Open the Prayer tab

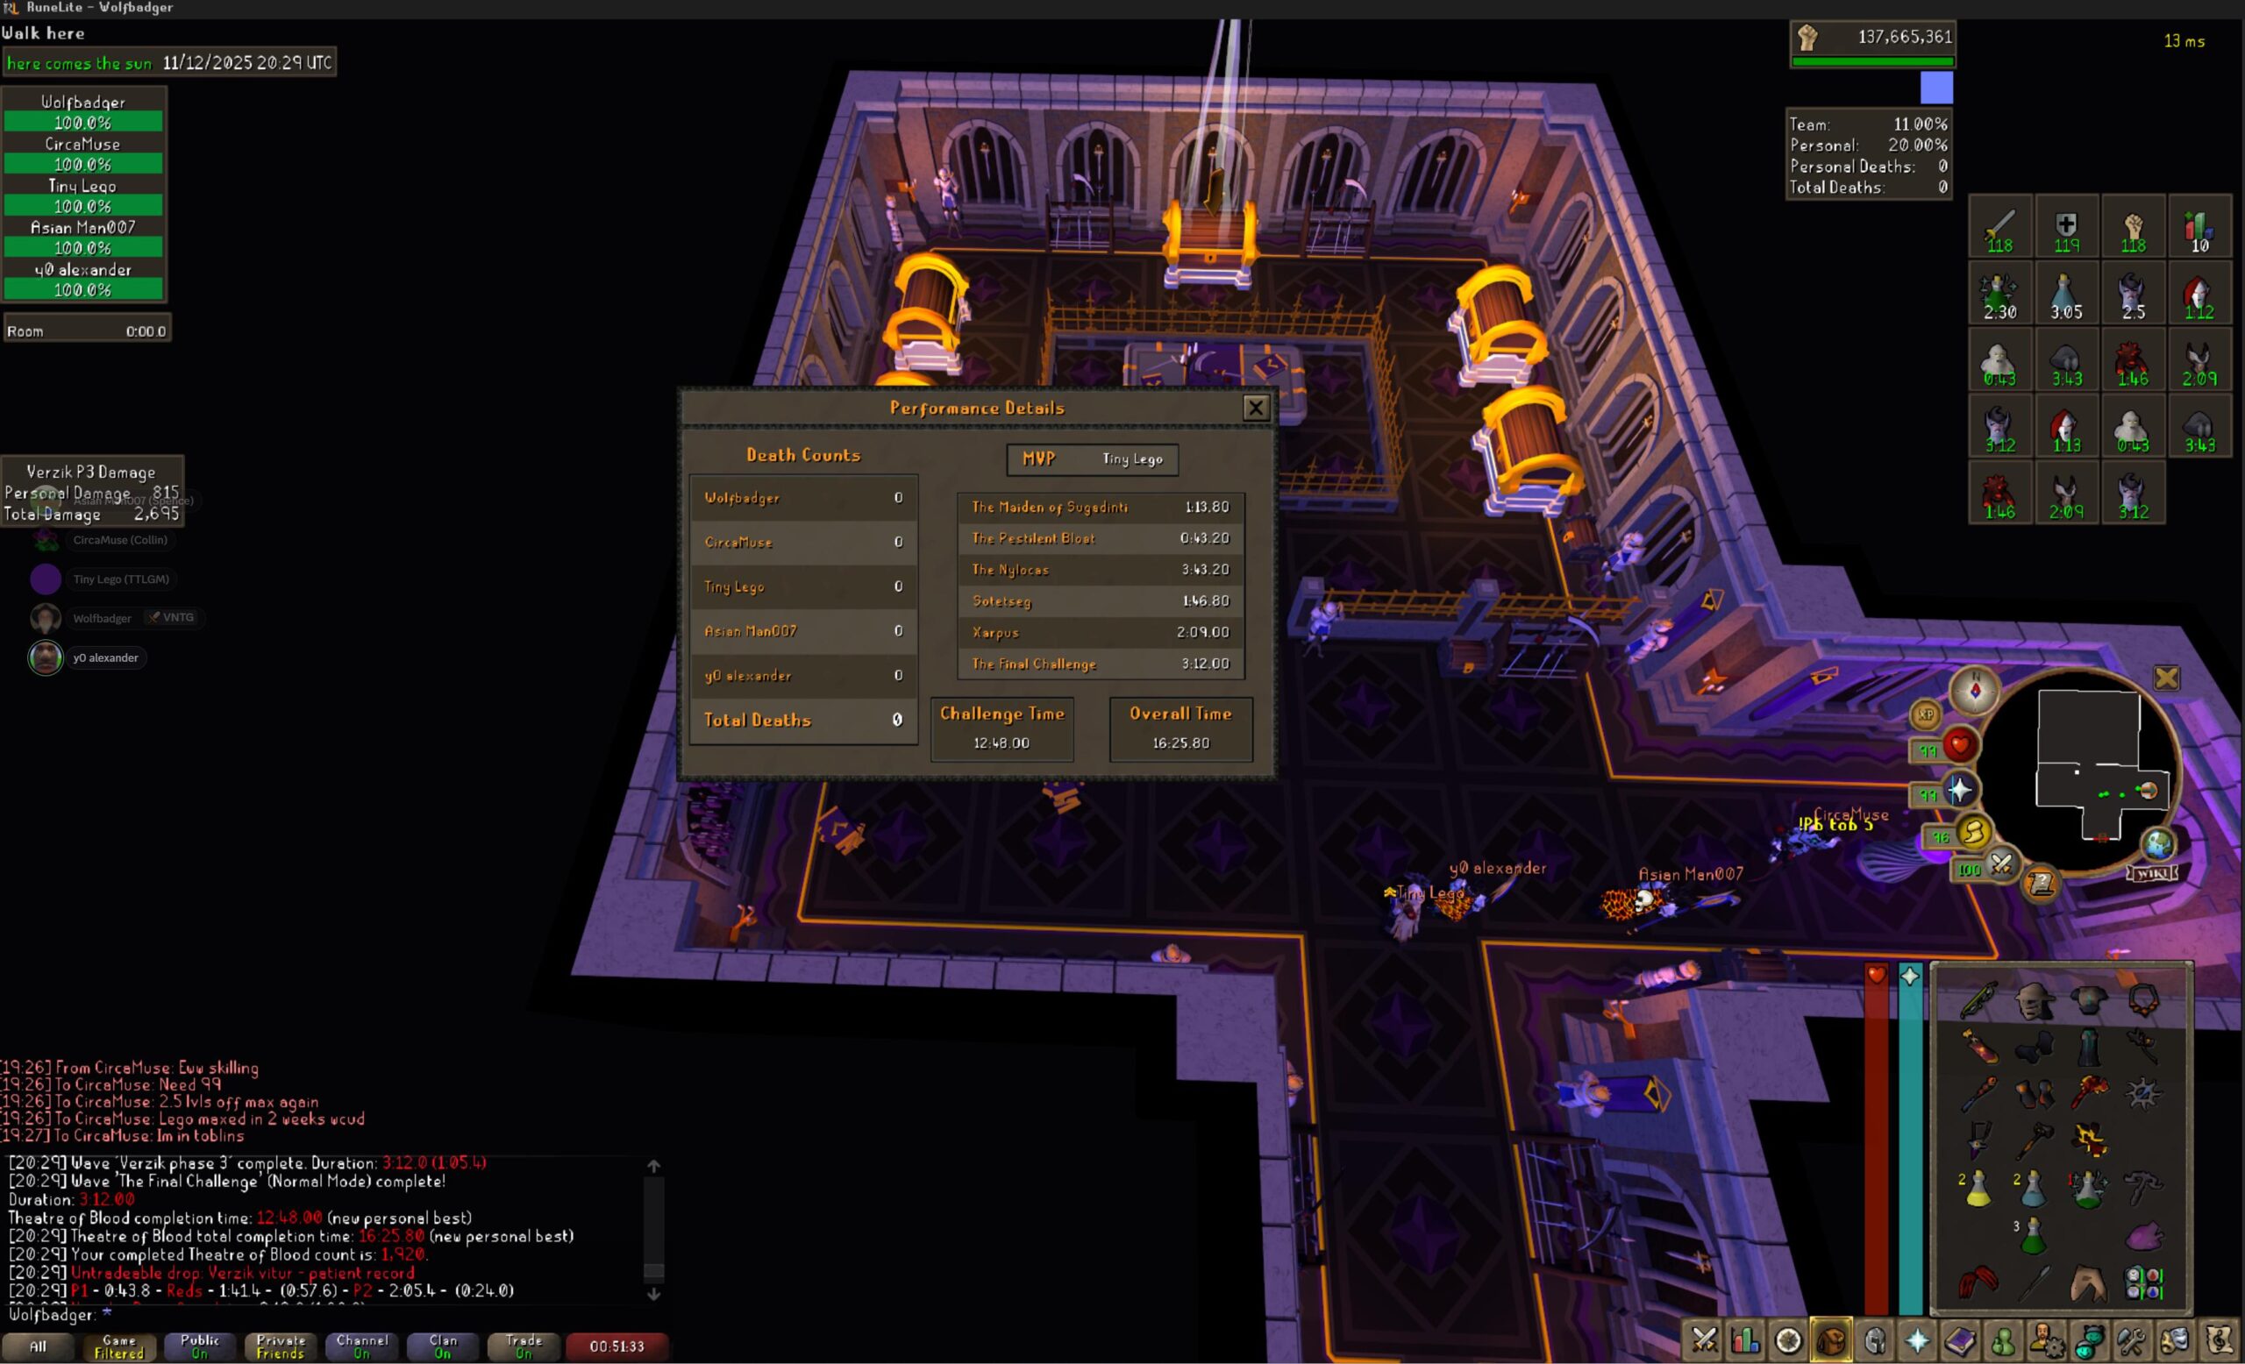coord(1918,1340)
